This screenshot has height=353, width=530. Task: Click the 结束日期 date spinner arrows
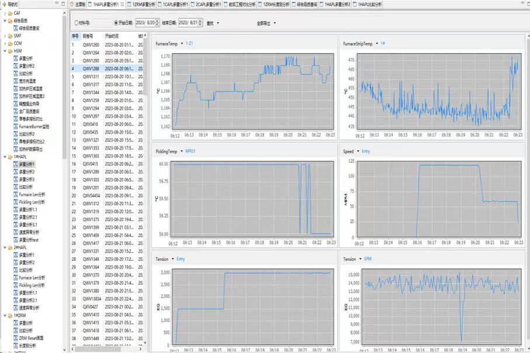point(200,23)
